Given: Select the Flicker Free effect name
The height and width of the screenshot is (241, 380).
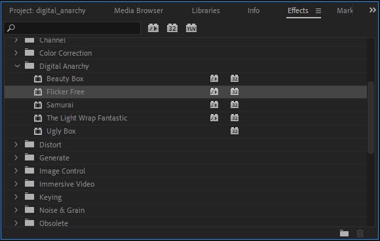Looking at the screenshot, I should click(x=66, y=92).
